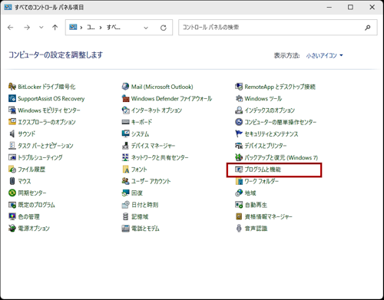Screen dimensions: 384x300
Task: Click the 同期センター green icon
Action: coord(12,193)
